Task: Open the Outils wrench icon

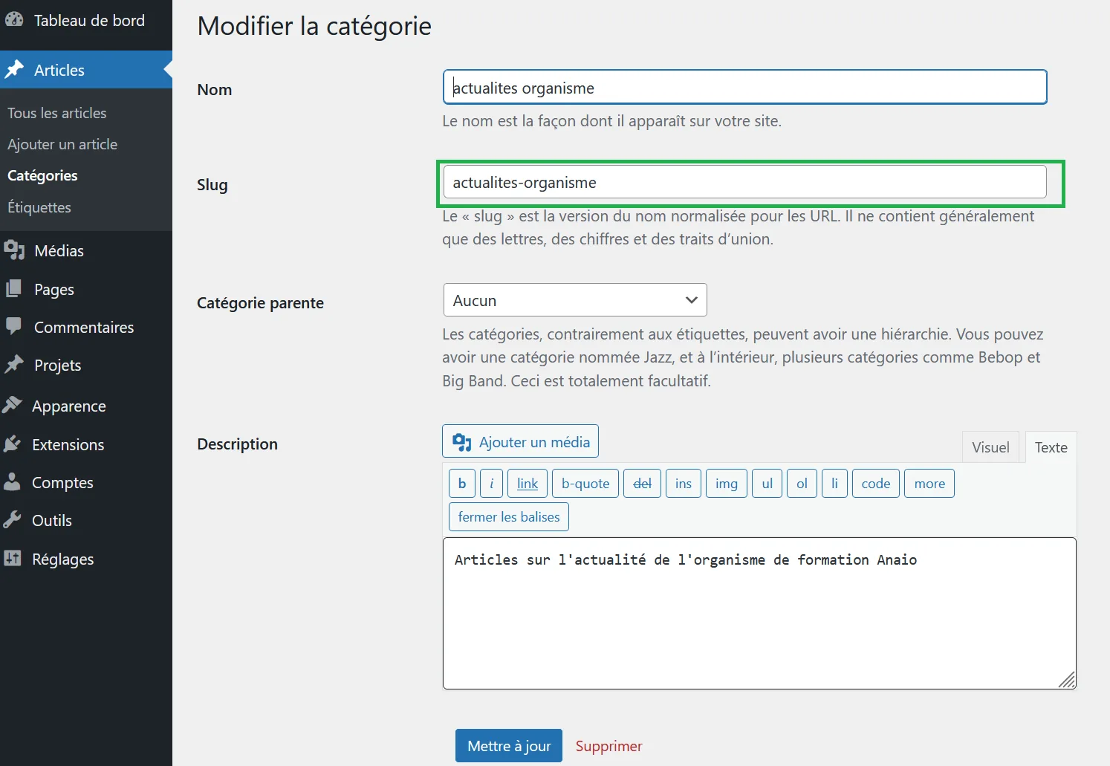Action: click(x=15, y=520)
